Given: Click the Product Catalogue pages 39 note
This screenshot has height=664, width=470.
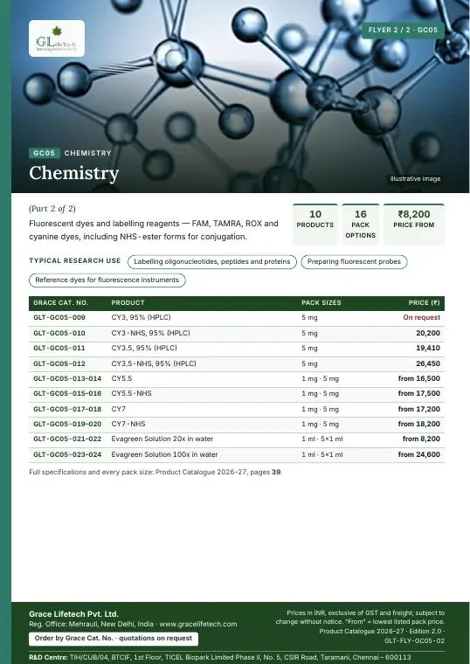Looking at the screenshot, I should (156, 472).
